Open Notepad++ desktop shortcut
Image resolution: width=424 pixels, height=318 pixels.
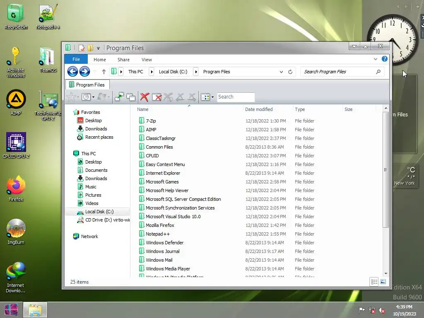tap(48, 17)
